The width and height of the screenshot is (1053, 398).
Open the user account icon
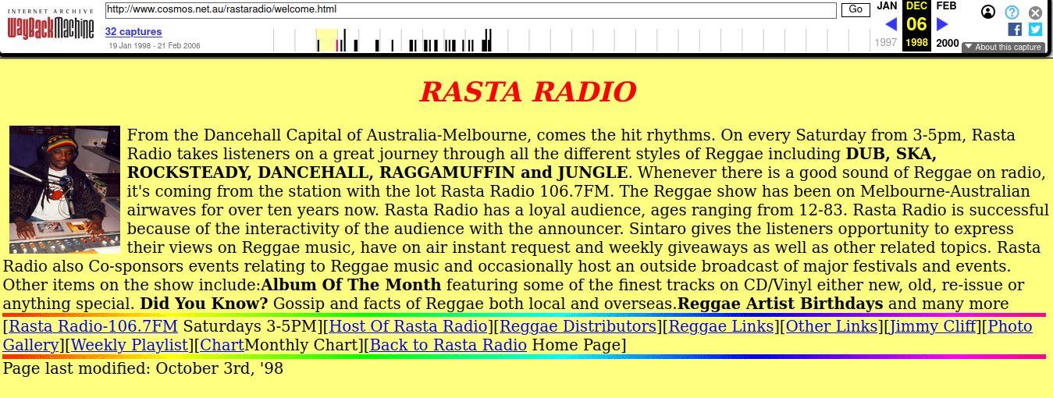pos(988,12)
